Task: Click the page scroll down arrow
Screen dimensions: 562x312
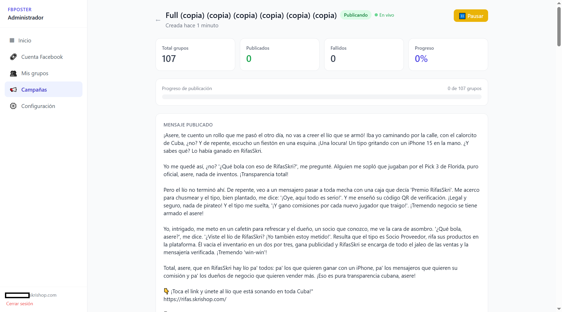Action: tap(559, 309)
